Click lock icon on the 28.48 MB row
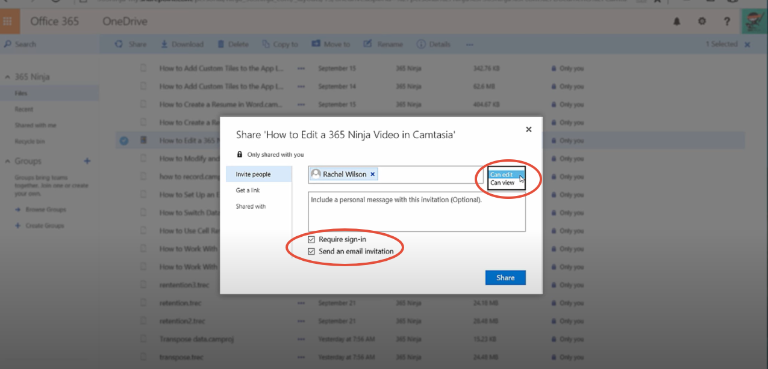This screenshot has height=369, width=768. coord(554,322)
